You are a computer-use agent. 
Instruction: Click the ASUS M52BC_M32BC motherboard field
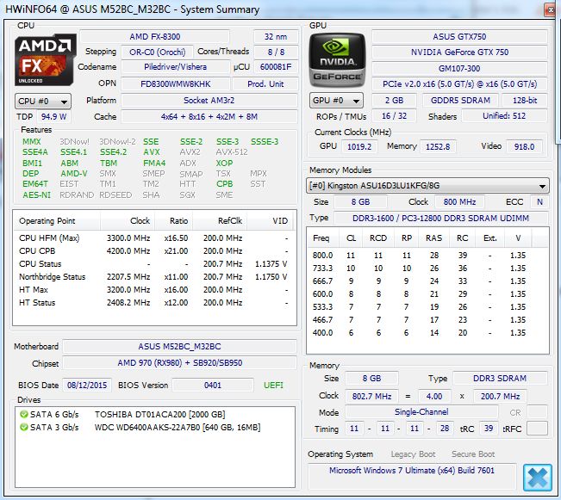pyautogui.click(x=179, y=346)
